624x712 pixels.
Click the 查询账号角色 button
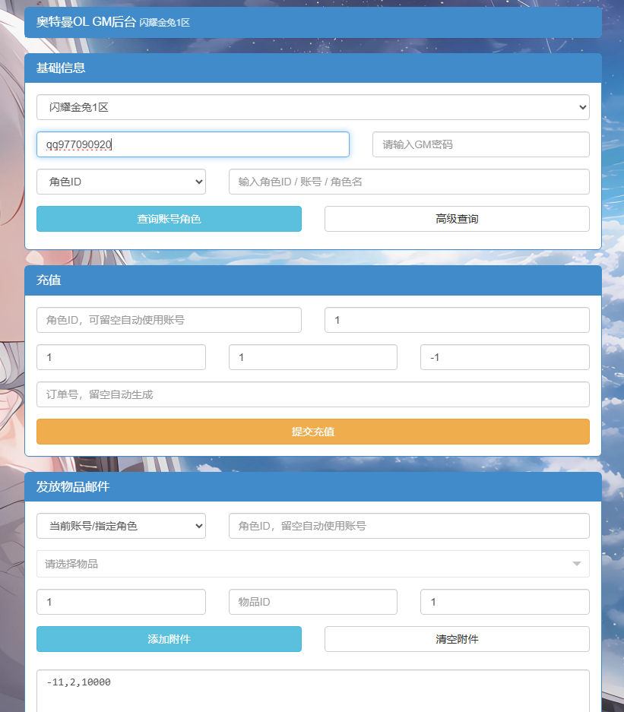[x=169, y=219]
